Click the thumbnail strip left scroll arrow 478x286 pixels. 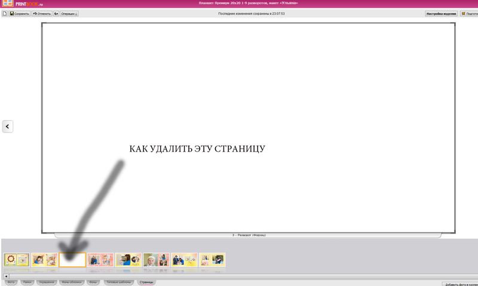[6, 276]
